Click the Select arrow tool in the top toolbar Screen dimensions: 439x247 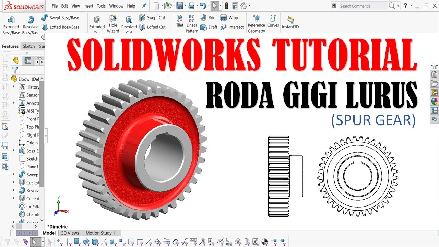click(x=214, y=6)
